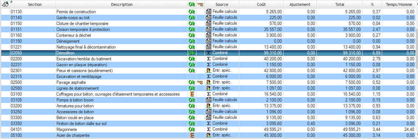Click the spreadsheet icon for Déneigement row
Viewport: 418px width, 139px height.
[209, 41]
